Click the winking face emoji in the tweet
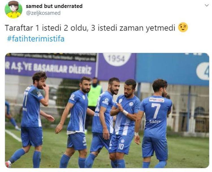212x172 pixels. click(183, 27)
